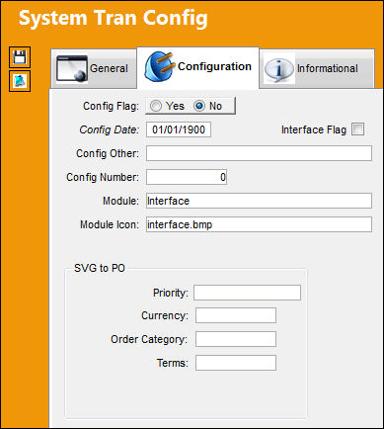Click the Currency input field
The height and width of the screenshot is (429, 384).
tap(236, 315)
